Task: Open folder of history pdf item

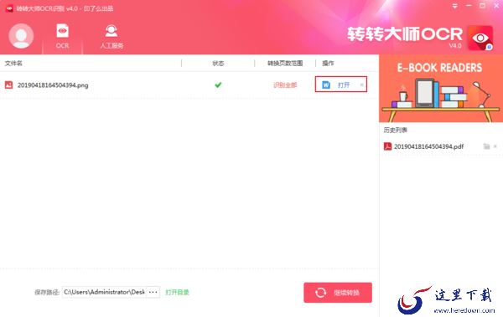Action: click(x=486, y=146)
